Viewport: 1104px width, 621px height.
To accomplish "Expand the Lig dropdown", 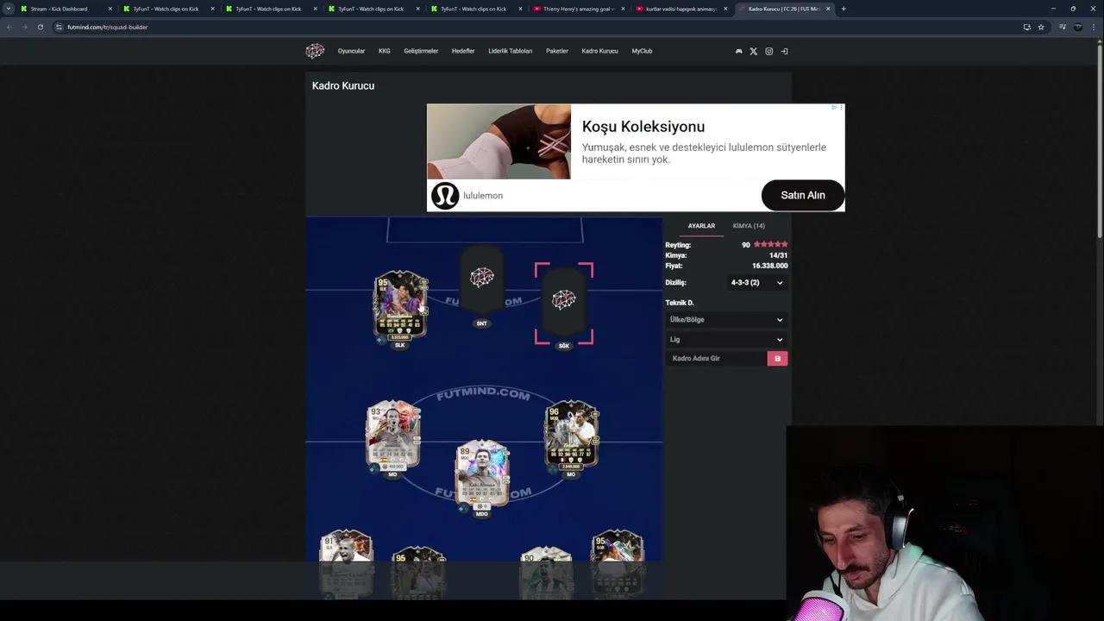I will 726,340.
